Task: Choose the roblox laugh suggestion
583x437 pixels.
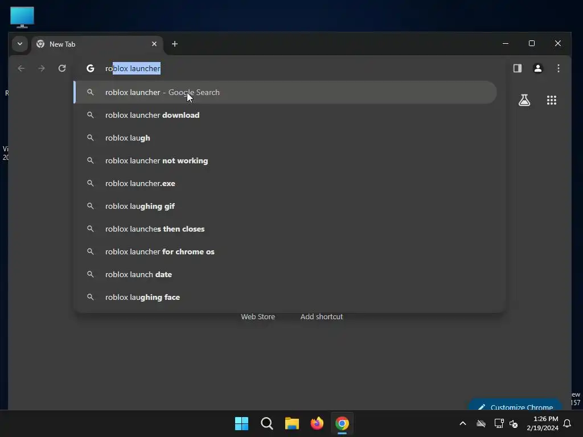Action: click(x=285, y=138)
